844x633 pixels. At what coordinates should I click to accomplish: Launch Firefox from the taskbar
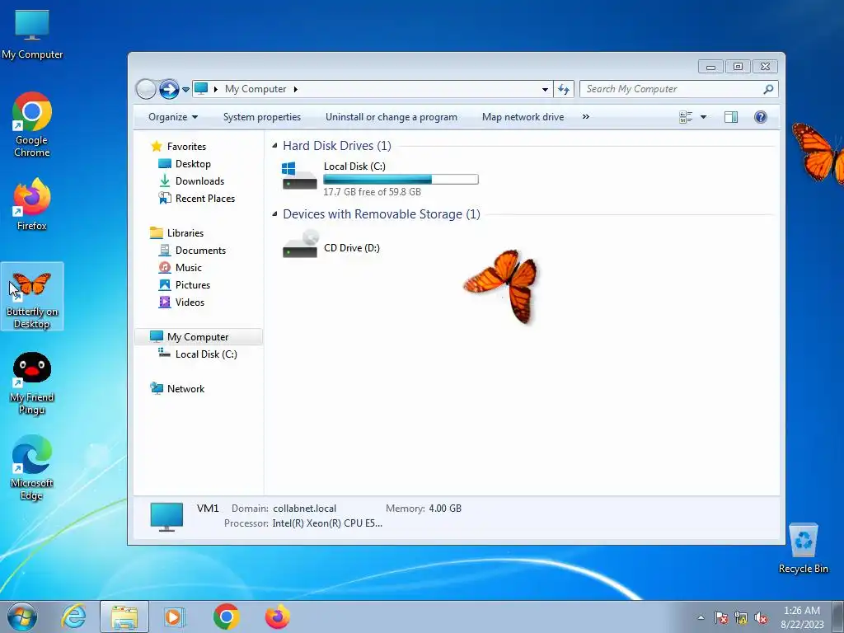[x=278, y=617]
